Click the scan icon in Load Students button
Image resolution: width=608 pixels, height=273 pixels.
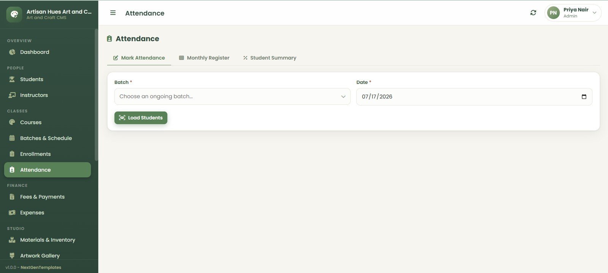[122, 118]
